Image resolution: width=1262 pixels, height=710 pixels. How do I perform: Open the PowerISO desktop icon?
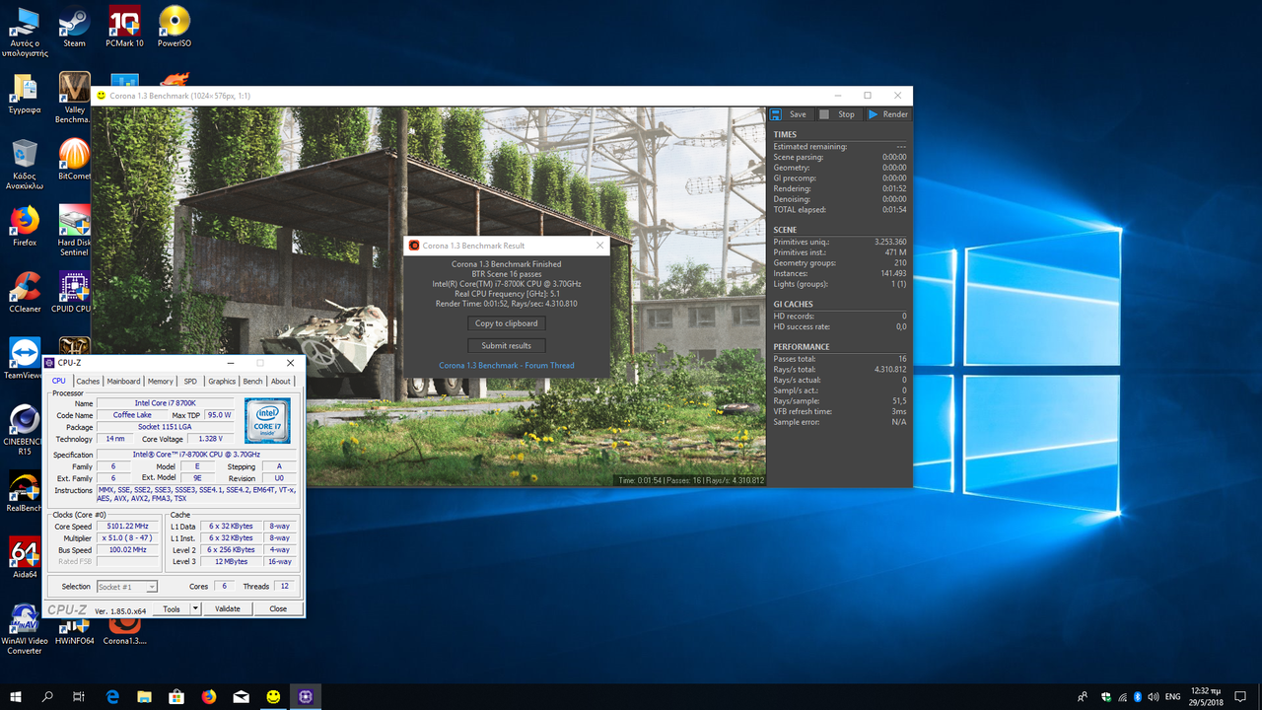[175, 27]
